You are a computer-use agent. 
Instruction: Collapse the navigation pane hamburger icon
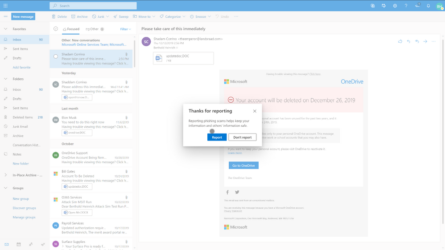5,16
